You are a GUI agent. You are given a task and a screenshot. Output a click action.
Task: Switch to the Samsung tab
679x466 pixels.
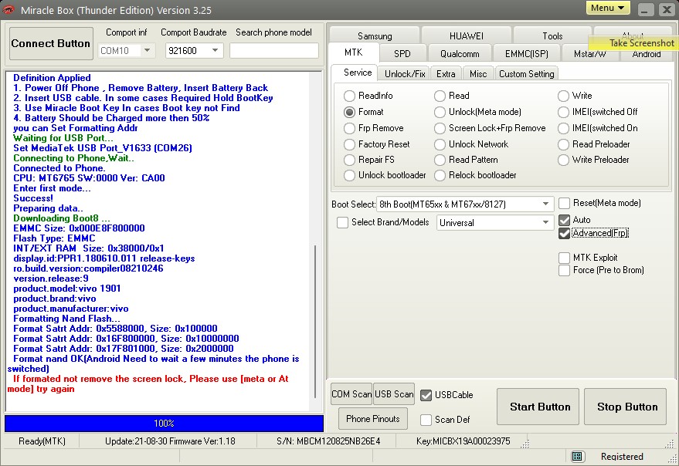point(375,35)
